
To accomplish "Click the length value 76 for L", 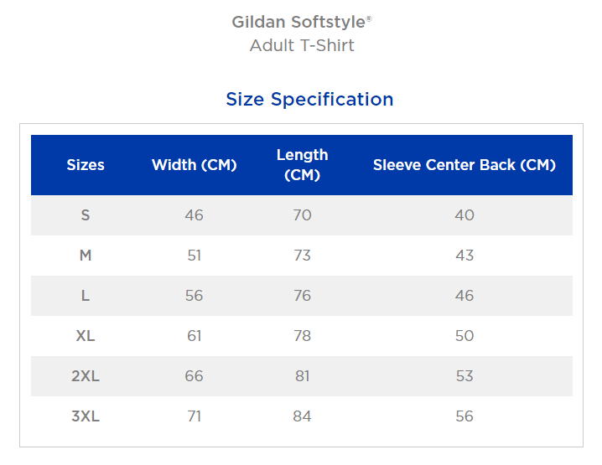I will click(302, 296).
